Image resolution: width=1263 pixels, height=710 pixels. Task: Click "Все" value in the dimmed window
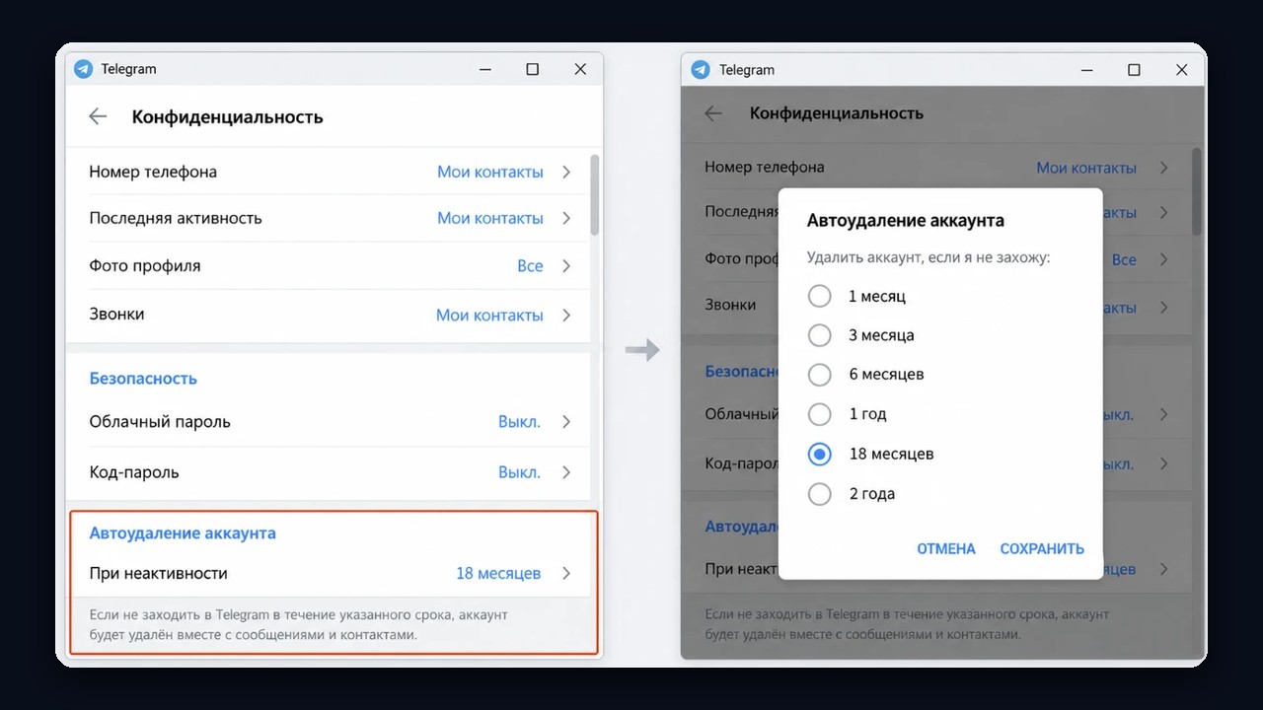point(1124,259)
